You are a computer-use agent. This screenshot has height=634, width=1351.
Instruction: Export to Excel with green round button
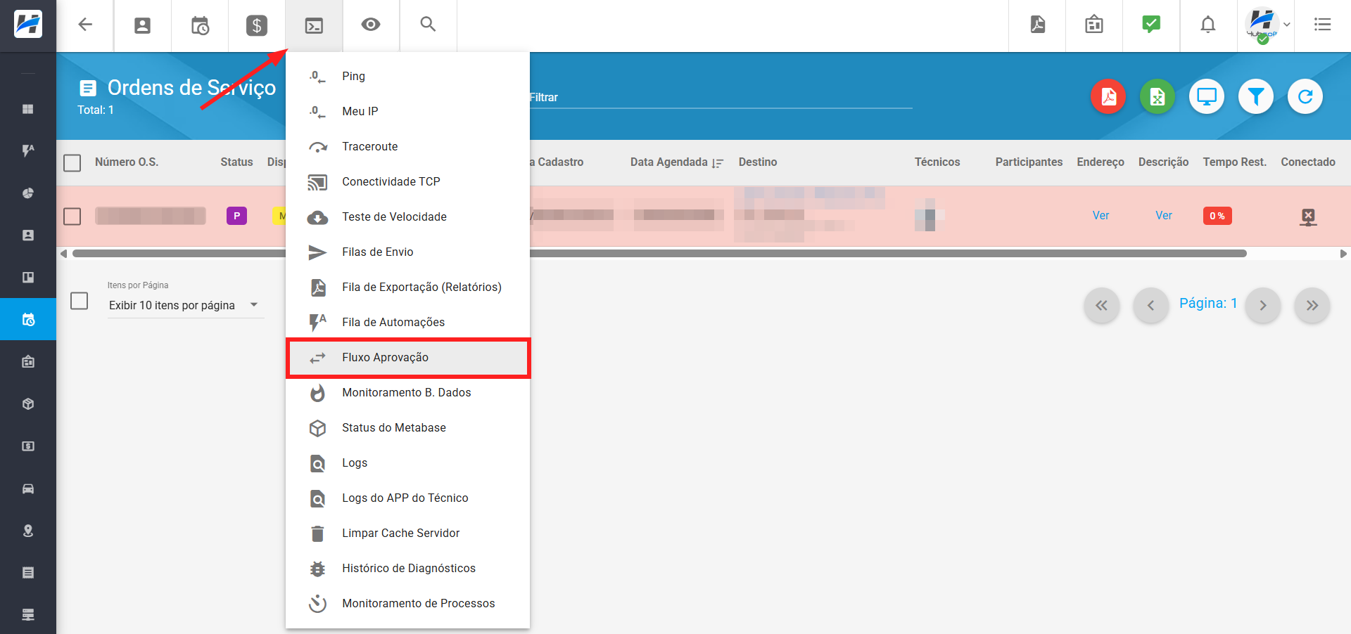1157,96
